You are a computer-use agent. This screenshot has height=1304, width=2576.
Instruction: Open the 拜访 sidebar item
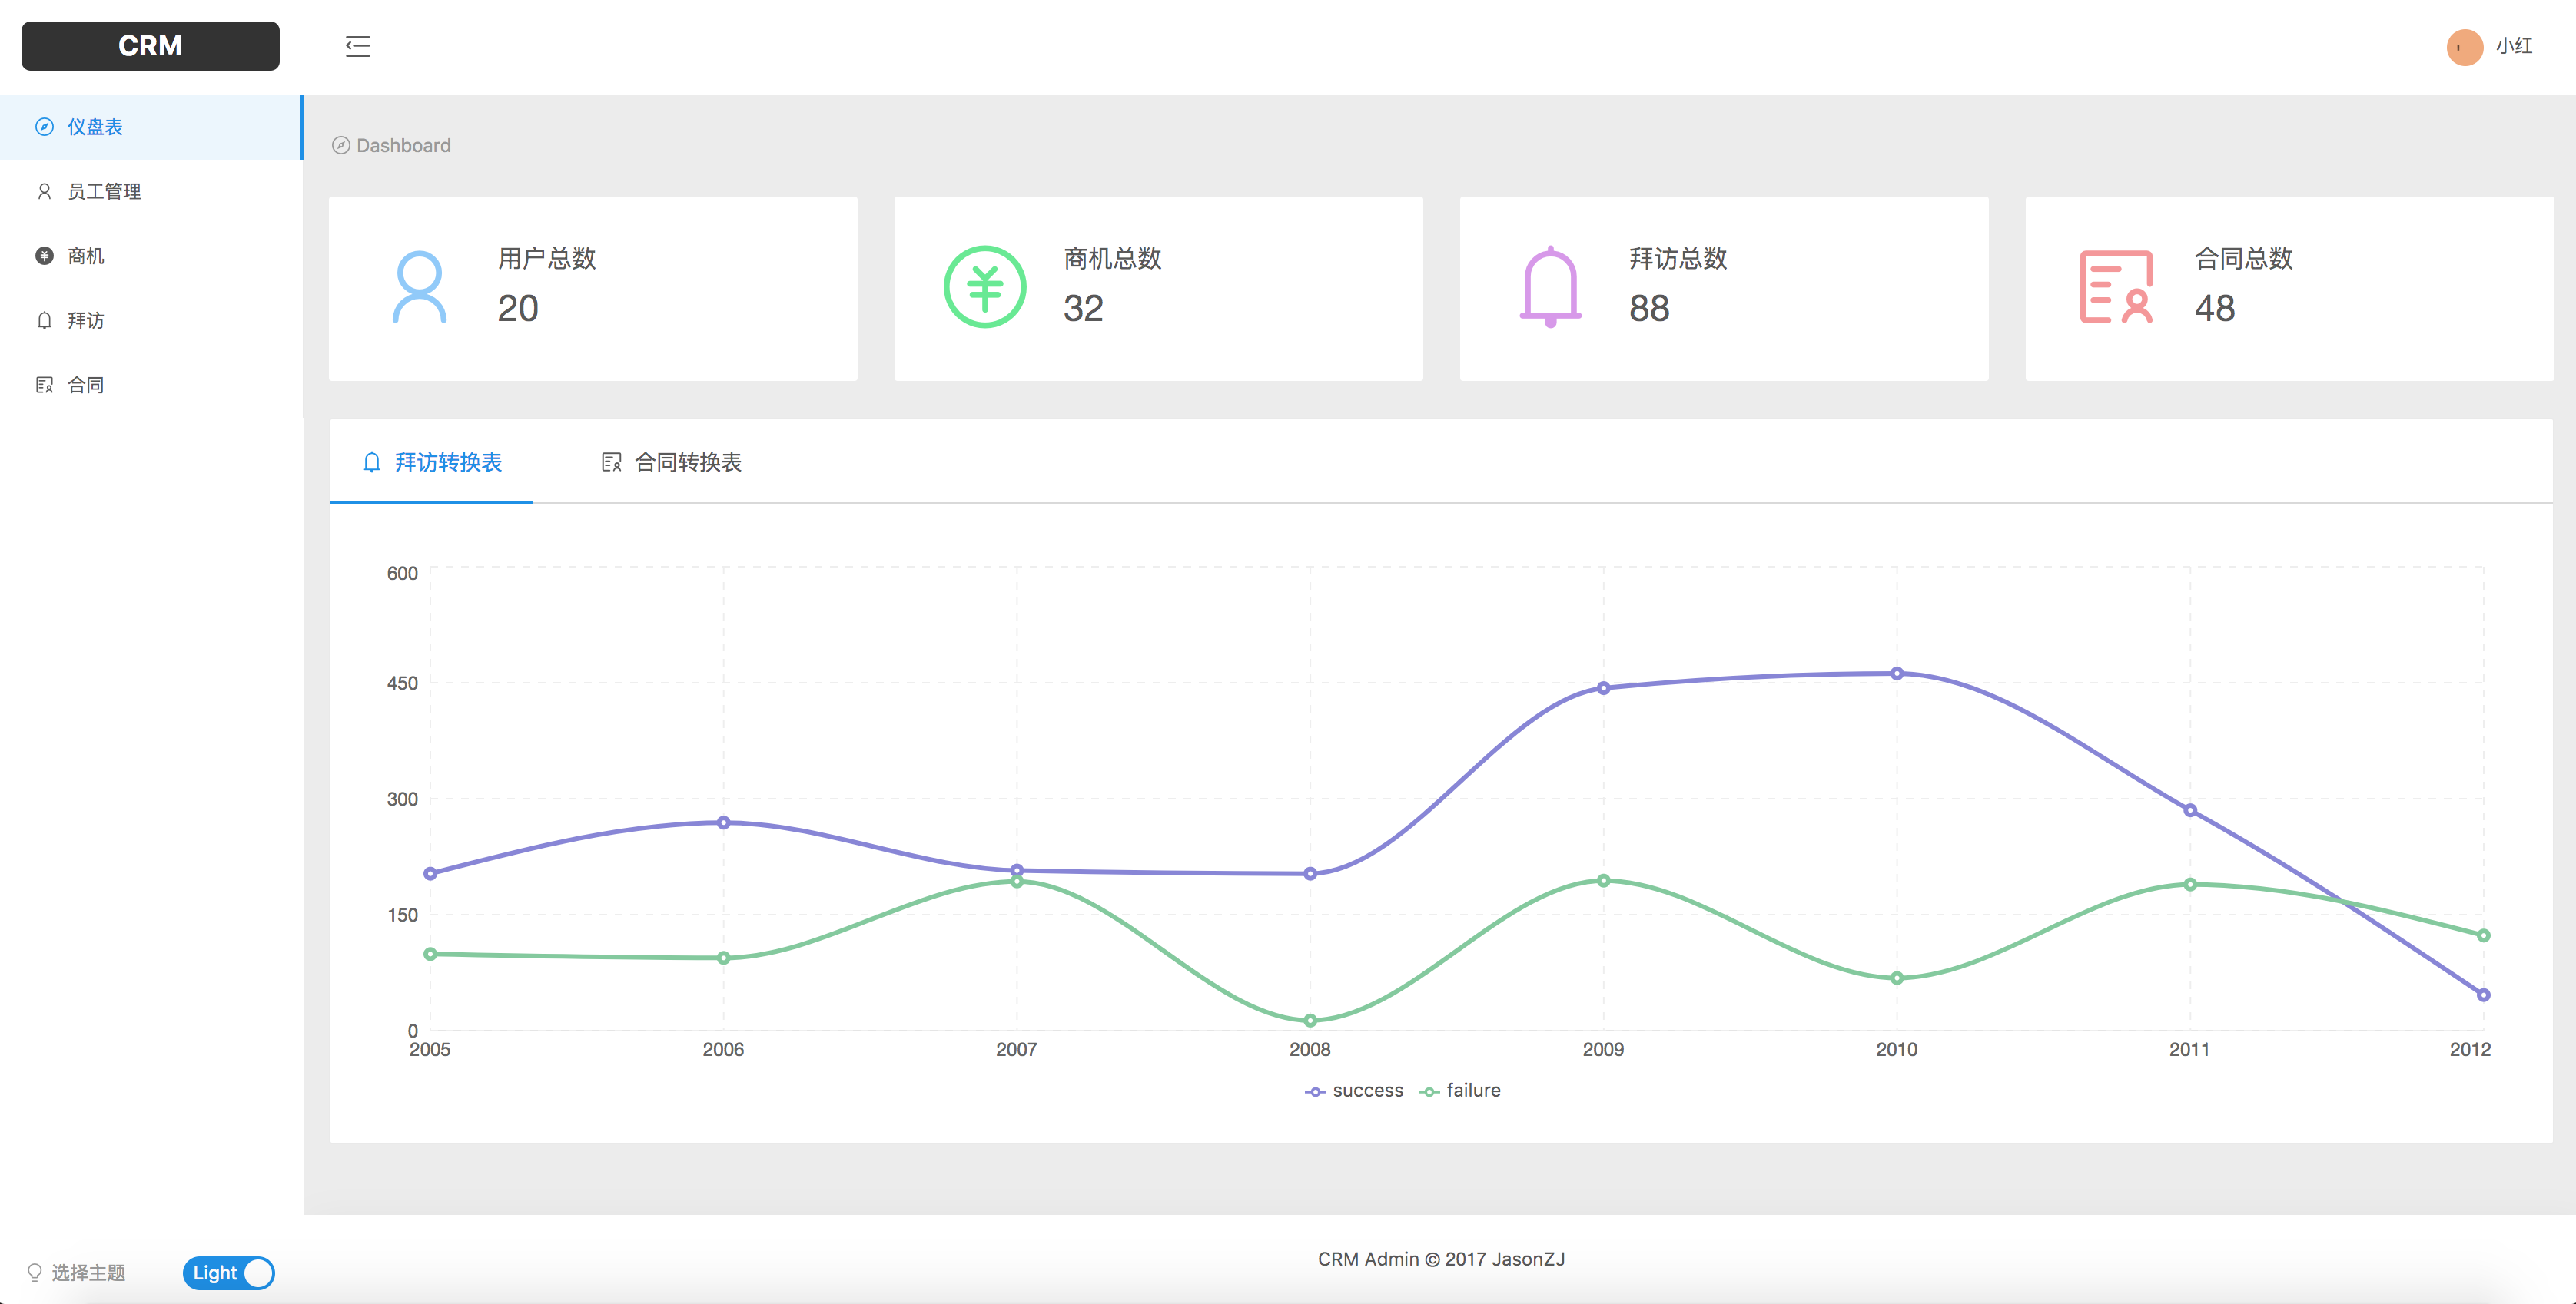[85, 321]
